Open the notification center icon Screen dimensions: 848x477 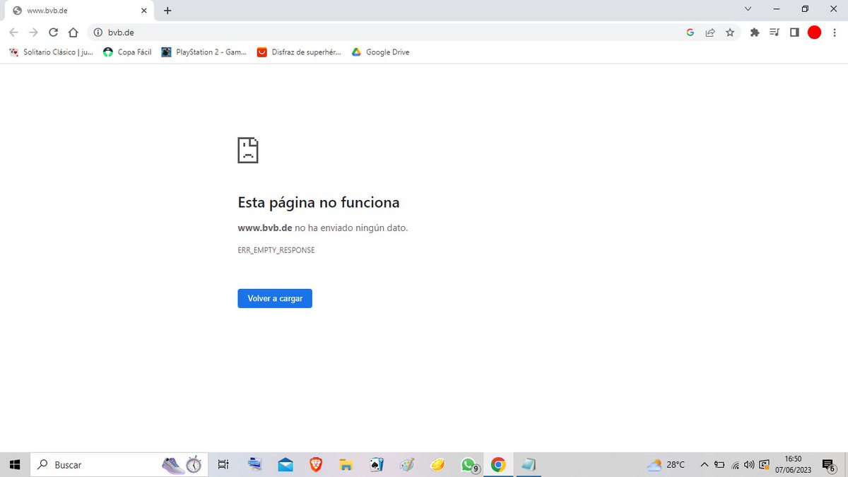tap(830, 464)
